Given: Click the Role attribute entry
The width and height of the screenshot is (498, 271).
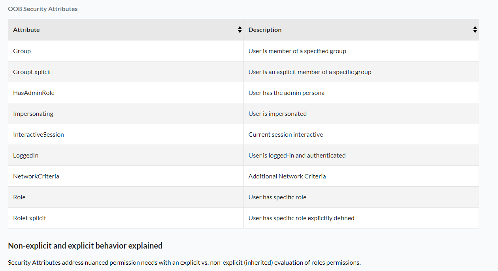Looking at the screenshot, I should point(19,197).
